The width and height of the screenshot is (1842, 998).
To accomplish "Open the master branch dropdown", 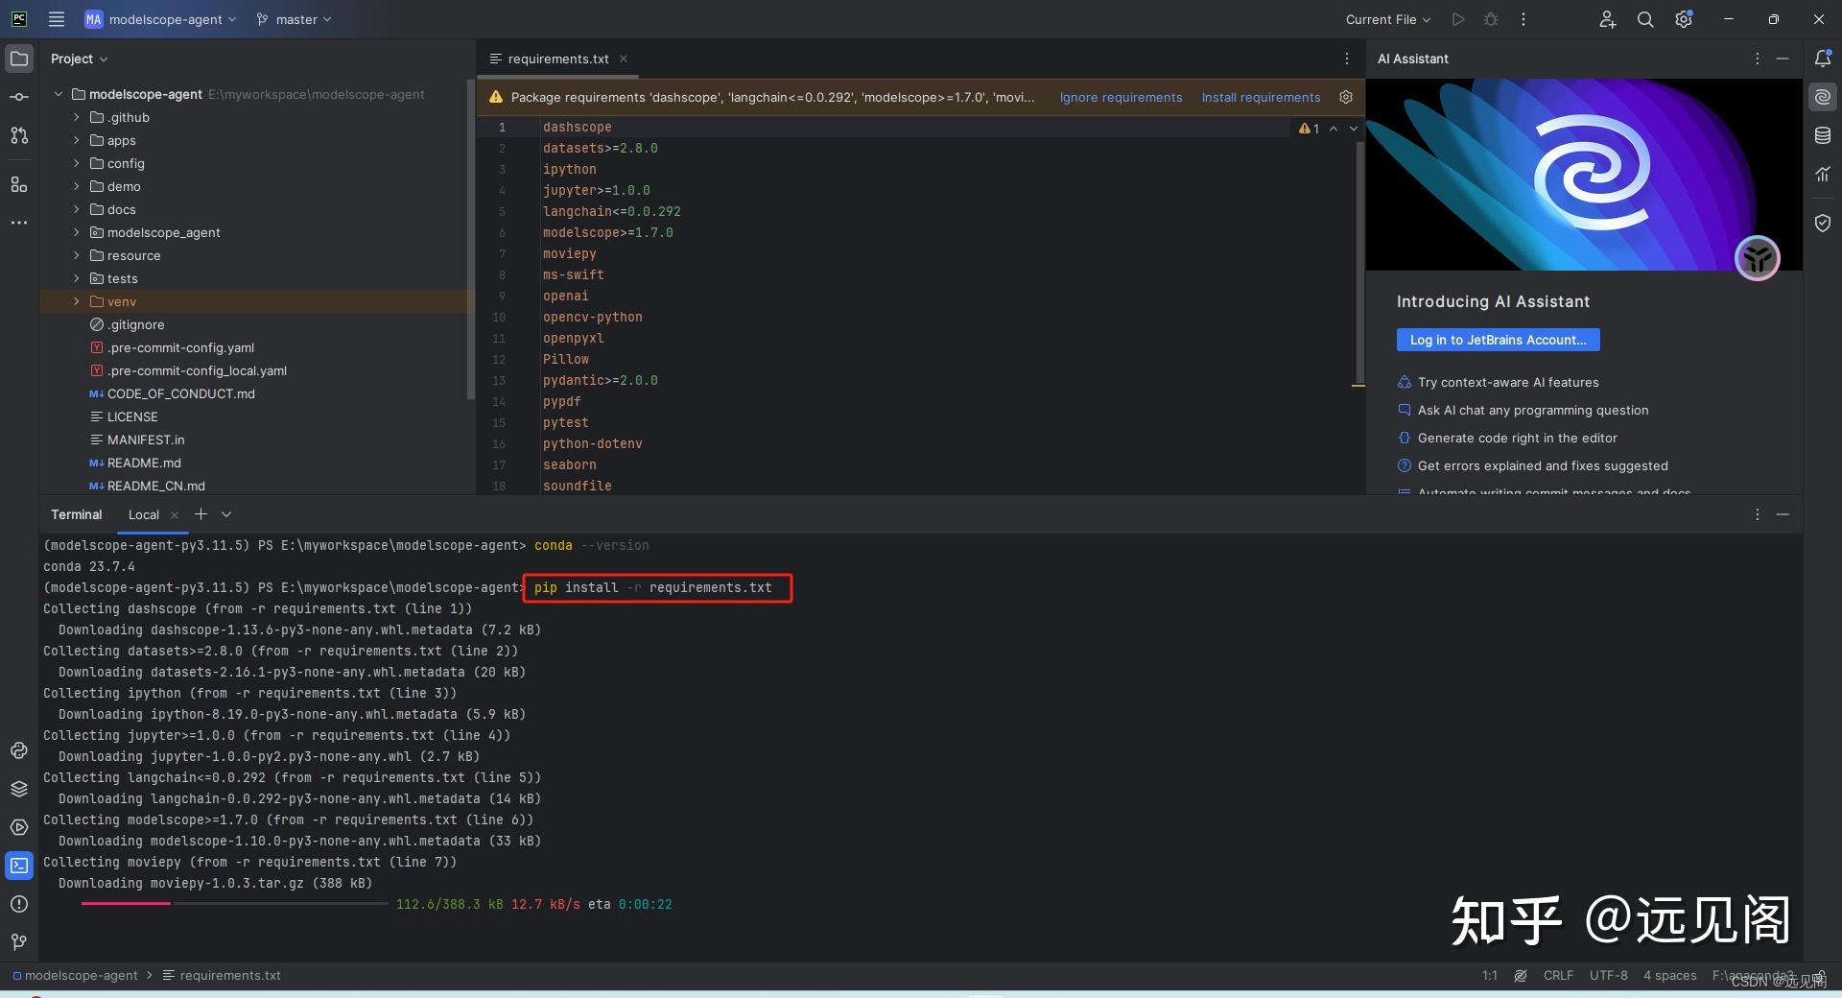I will coord(295,19).
